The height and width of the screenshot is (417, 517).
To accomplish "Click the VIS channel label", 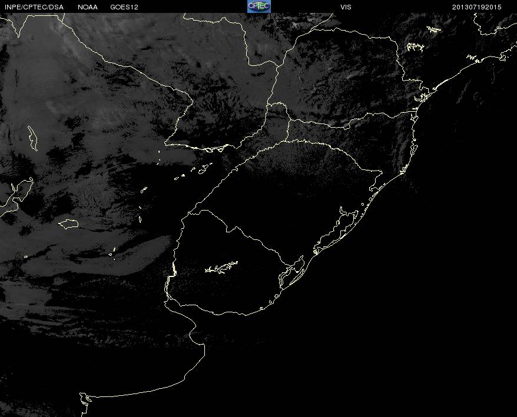I will 346,7.
